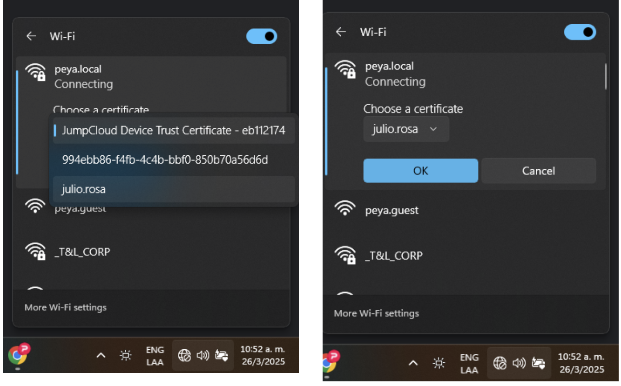Open the julio.rosa certificate dropdown in right panel
This screenshot has width=621, height=386.
coord(406,129)
